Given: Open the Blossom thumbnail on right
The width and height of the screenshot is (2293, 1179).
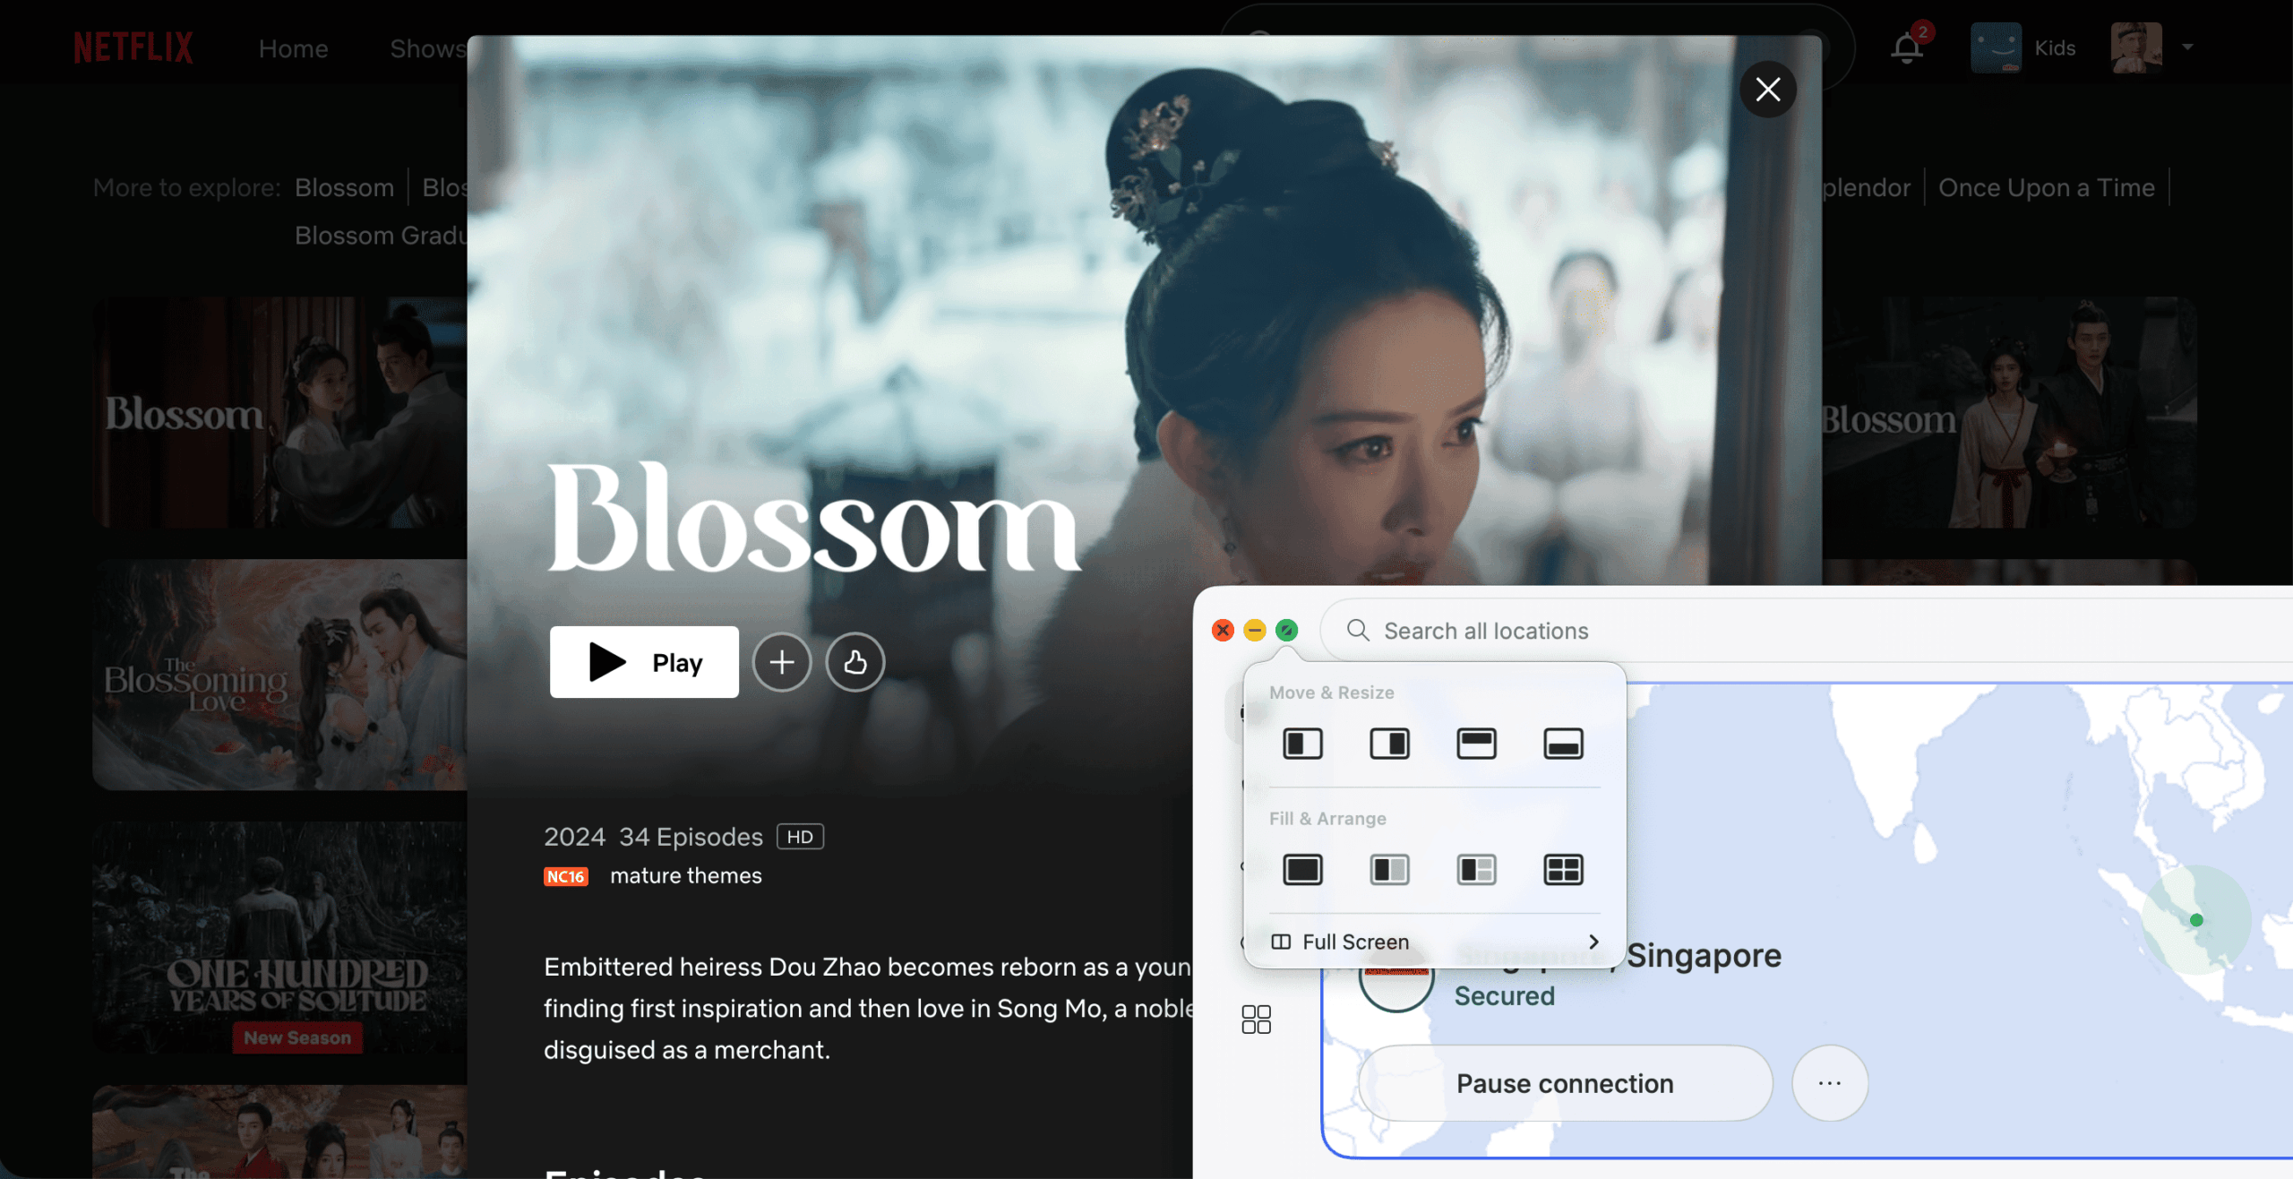Looking at the screenshot, I should [x=2009, y=412].
